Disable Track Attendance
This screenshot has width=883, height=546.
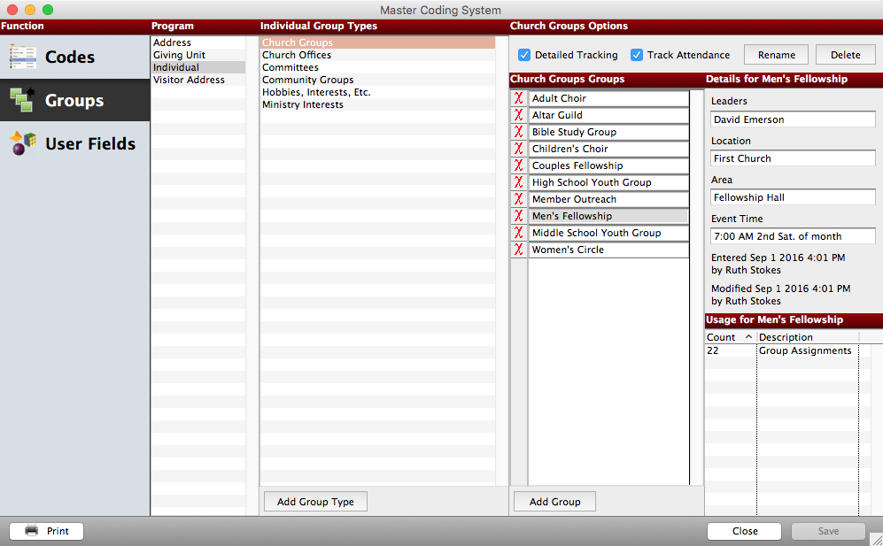(x=637, y=55)
